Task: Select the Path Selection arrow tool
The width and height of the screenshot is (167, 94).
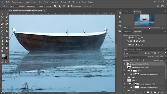Action: point(2,48)
